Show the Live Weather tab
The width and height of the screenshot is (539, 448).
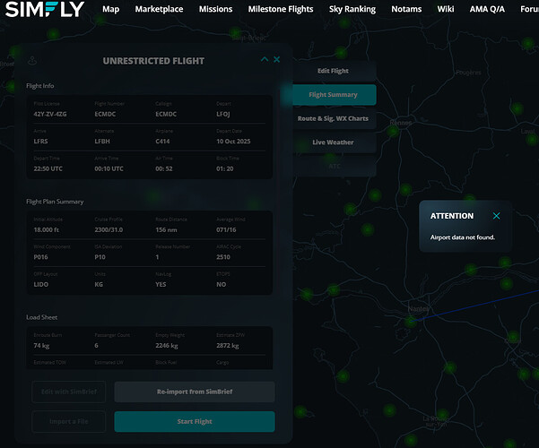click(x=332, y=142)
